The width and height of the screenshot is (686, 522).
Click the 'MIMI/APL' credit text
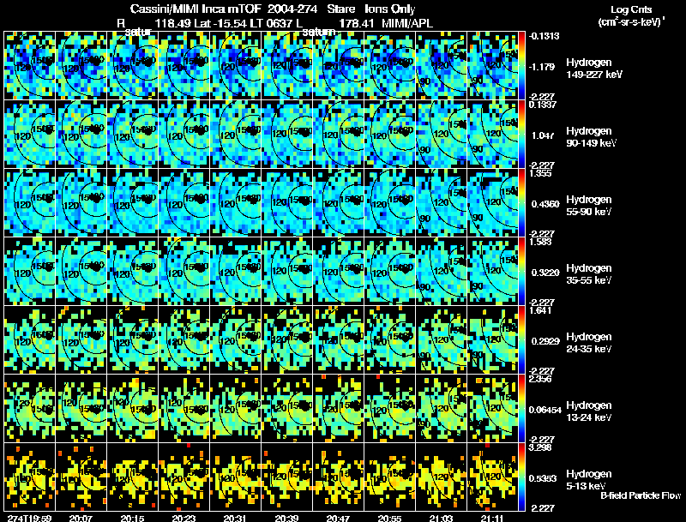click(407, 23)
